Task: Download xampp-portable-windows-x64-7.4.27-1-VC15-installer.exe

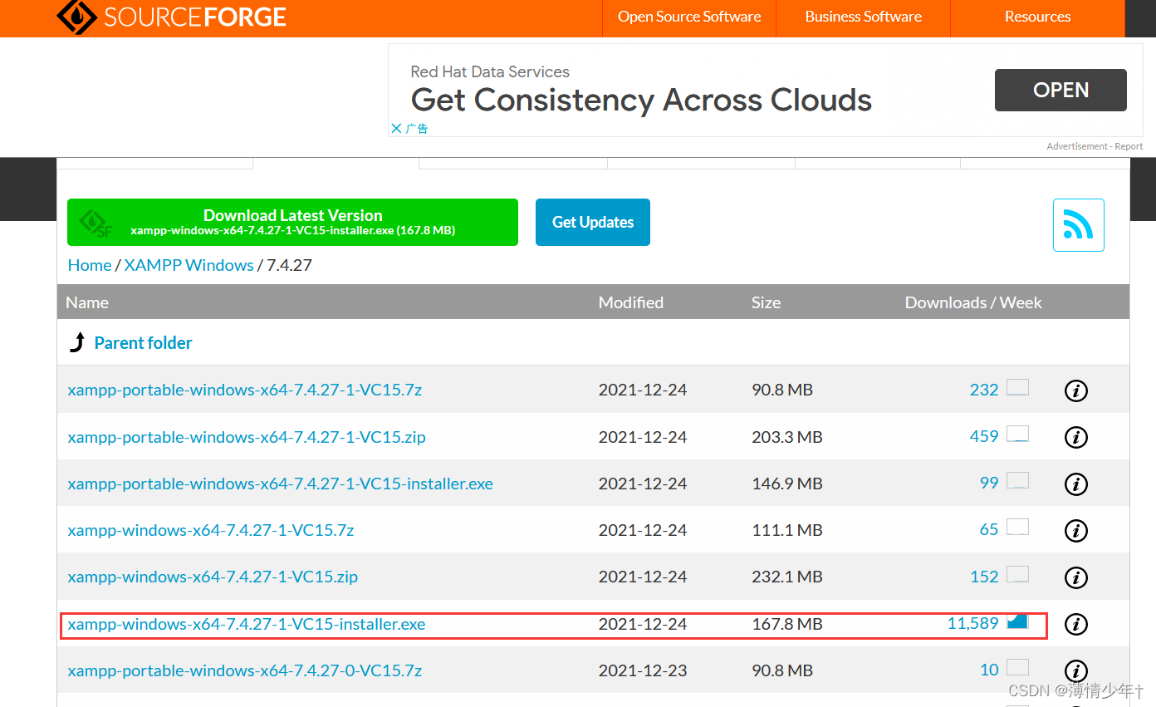Action: pyautogui.click(x=280, y=484)
